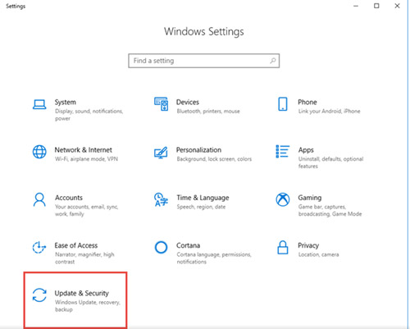
Task: Click inside the Find a setting field
Action: coord(204,61)
